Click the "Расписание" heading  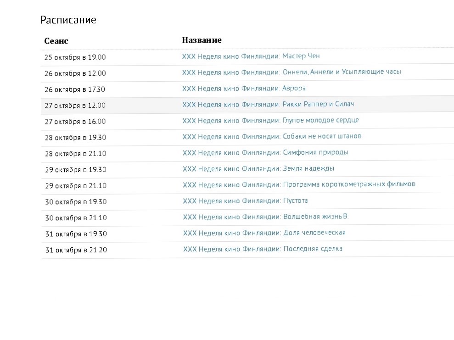[68, 20]
